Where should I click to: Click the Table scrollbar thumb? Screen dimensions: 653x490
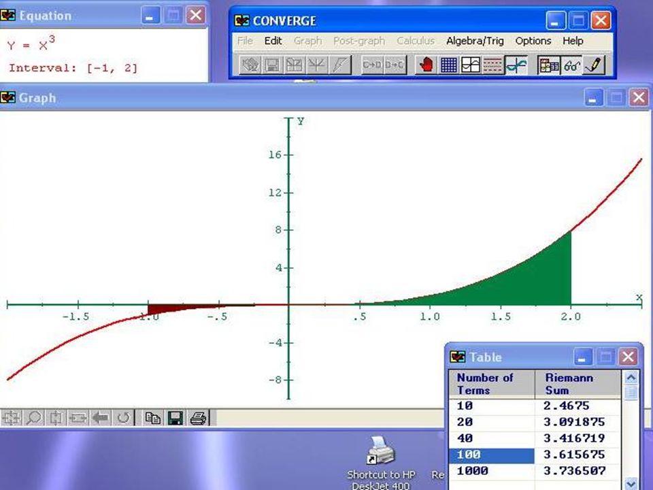tap(631, 392)
